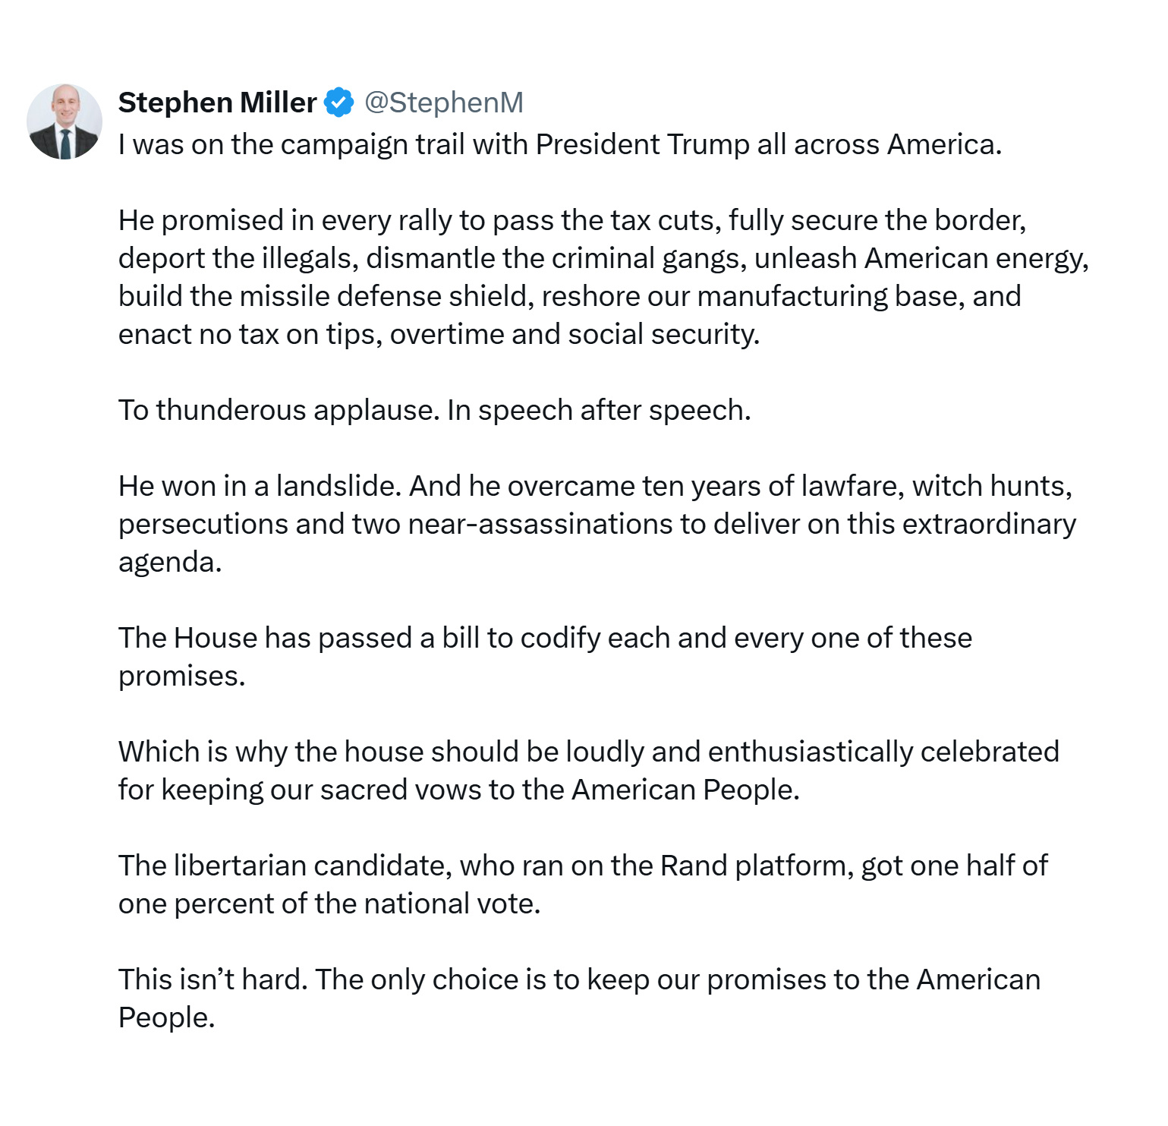Viewport: 1168px width, 1126px height.
Task: Select the line starting "Which is why the house"
Action: pyautogui.click(x=589, y=752)
